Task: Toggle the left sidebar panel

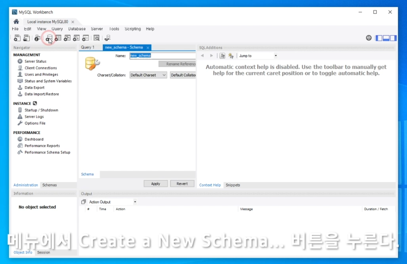Action: (x=379, y=38)
